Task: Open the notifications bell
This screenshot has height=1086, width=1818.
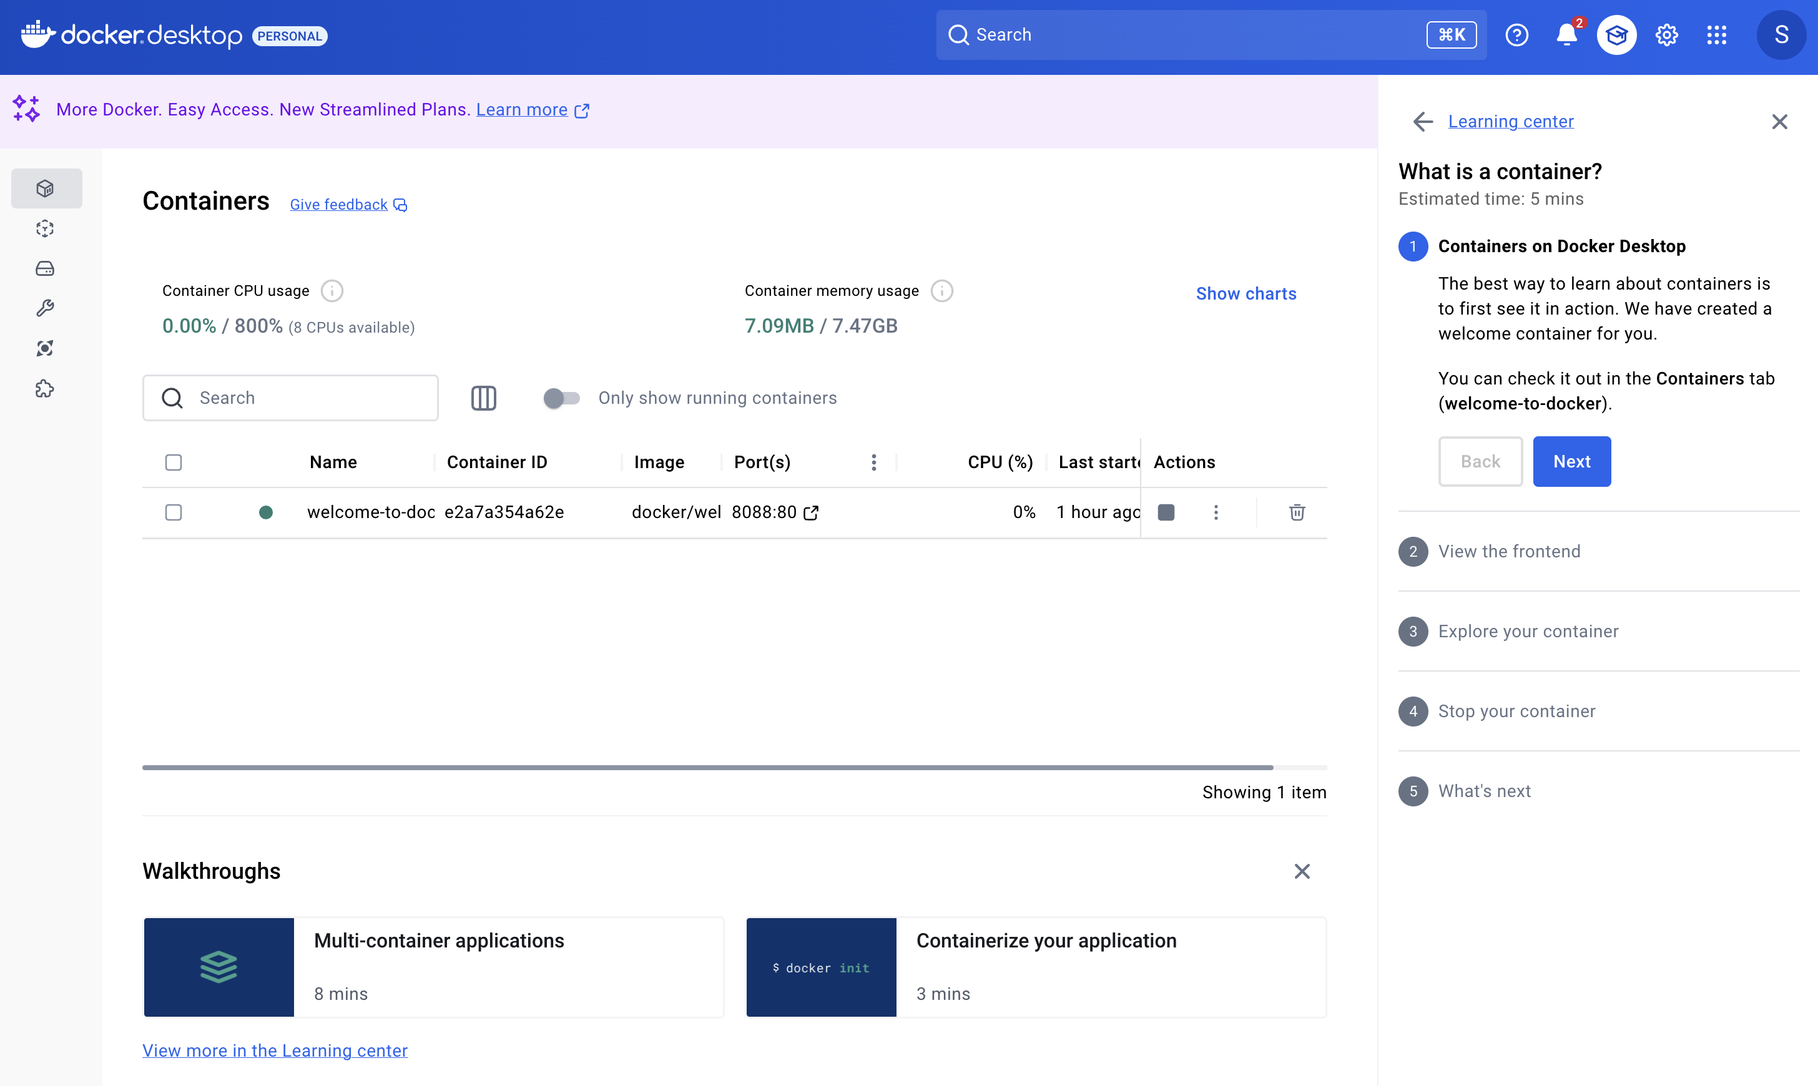Action: coord(1566,35)
